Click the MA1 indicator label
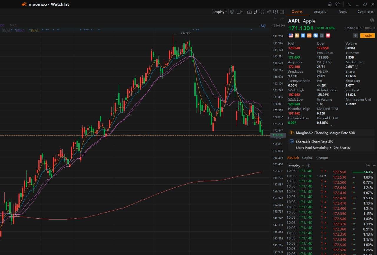Image resolution: width=377 pixels, height=255 pixels. pos(14,26)
